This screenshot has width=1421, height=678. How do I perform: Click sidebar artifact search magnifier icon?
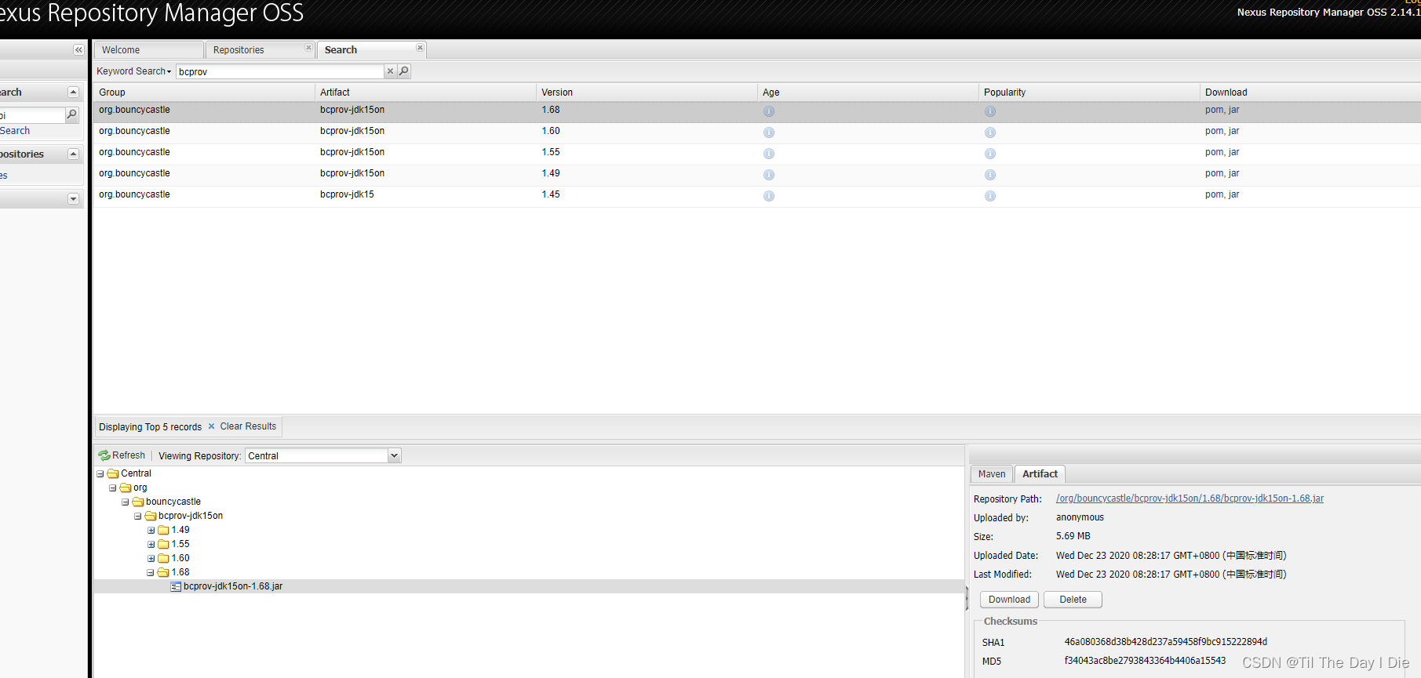click(71, 115)
